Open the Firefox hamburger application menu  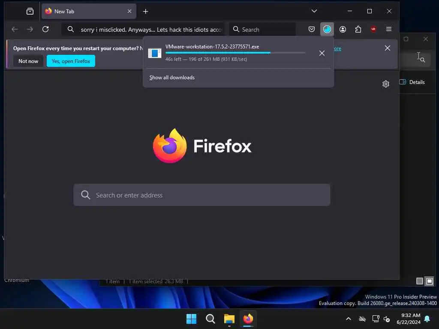(x=388, y=29)
